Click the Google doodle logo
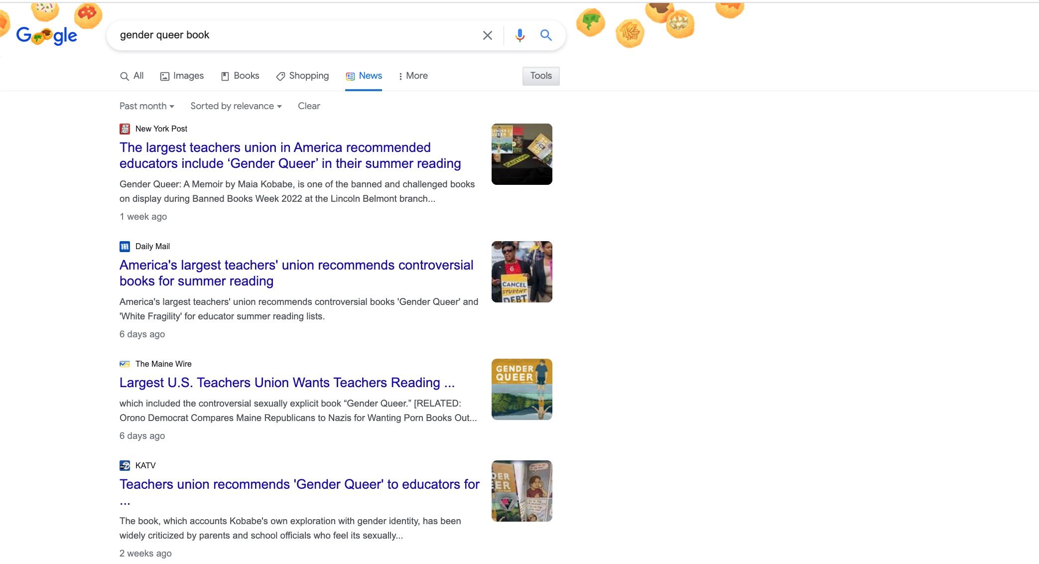1039x564 pixels. click(46, 35)
